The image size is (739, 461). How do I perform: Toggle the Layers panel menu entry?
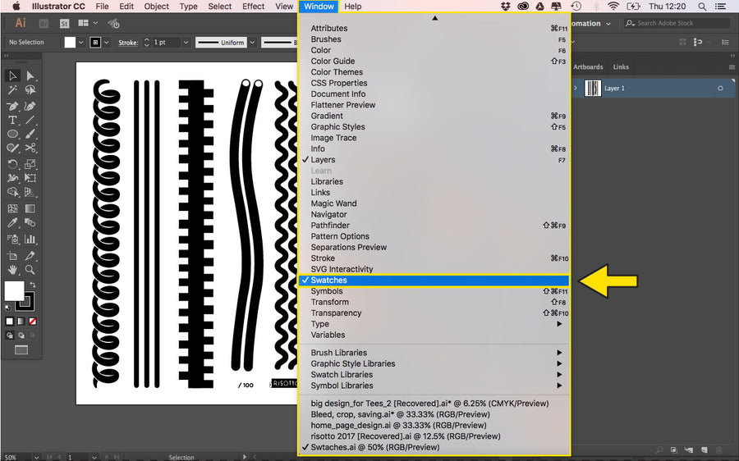pyautogui.click(x=323, y=160)
